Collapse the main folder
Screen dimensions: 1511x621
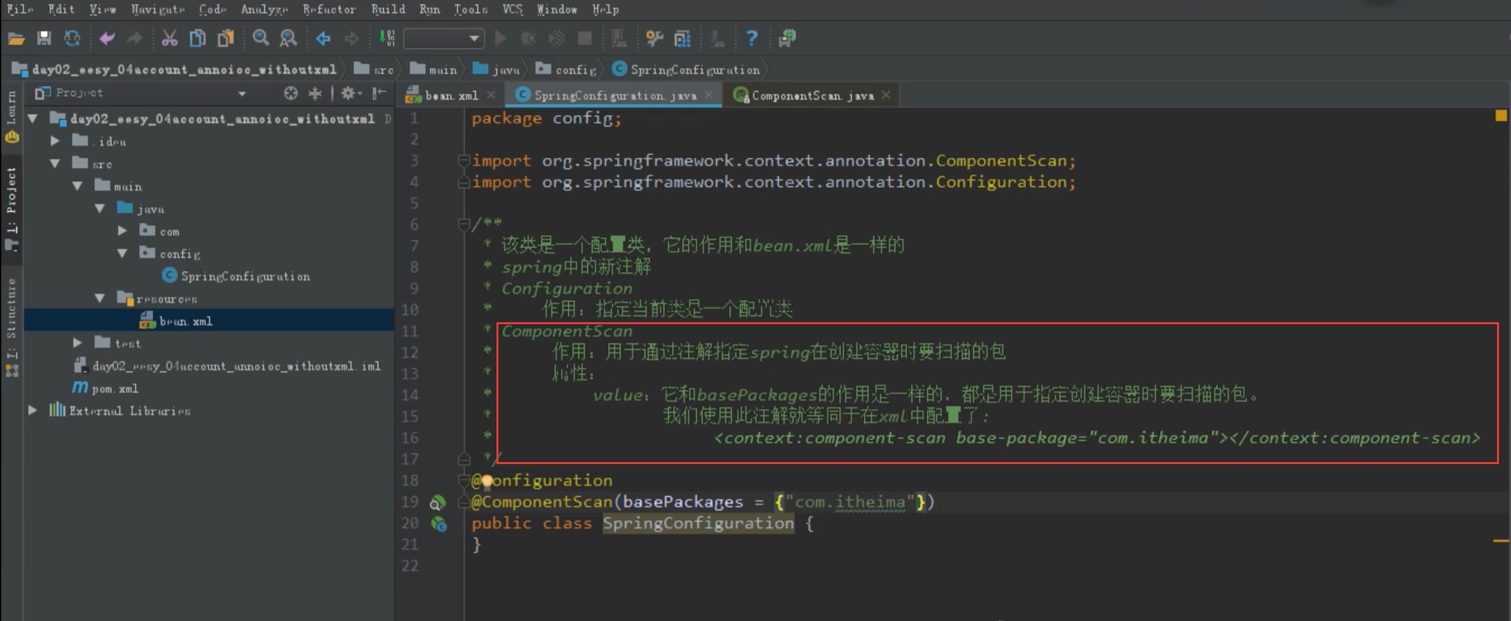point(78,186)
